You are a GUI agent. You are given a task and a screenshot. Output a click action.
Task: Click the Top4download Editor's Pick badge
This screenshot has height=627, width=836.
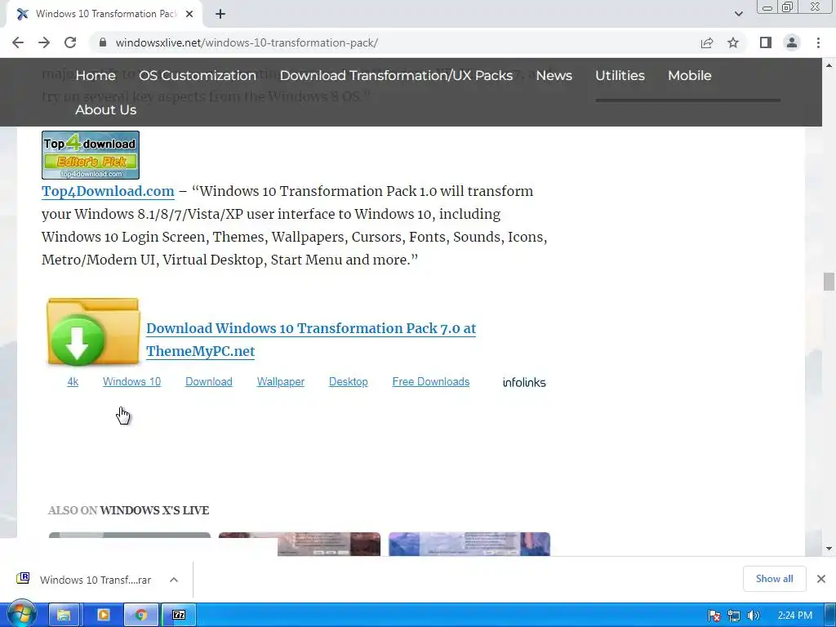[91, 155]
